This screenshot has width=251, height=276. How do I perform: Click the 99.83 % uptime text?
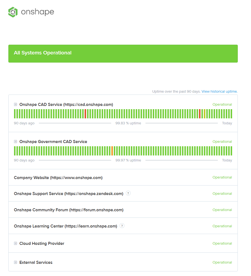(x=128, y=123)
